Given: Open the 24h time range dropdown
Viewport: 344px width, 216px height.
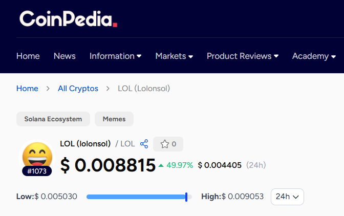Looking at the screenshot, I should 287,197.
